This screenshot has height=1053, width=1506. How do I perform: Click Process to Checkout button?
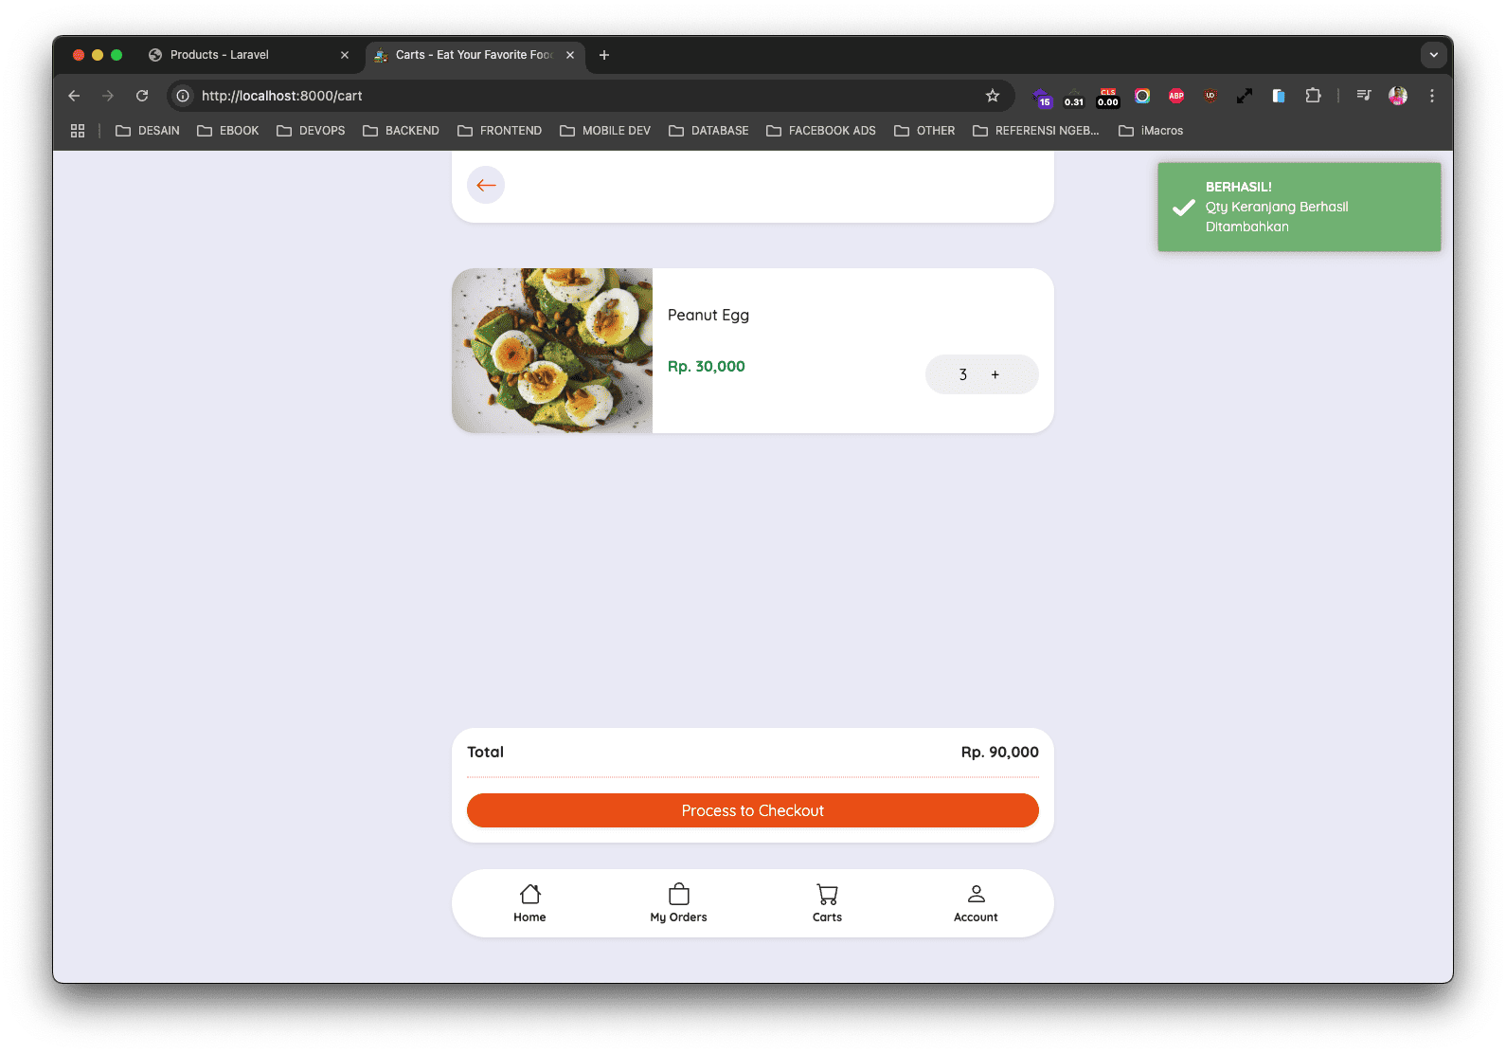point(752,810)
